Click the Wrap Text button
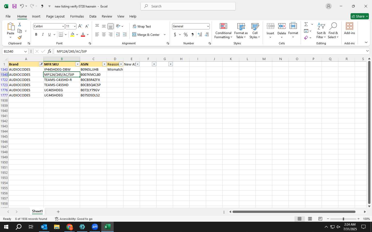 pos(142,27)
